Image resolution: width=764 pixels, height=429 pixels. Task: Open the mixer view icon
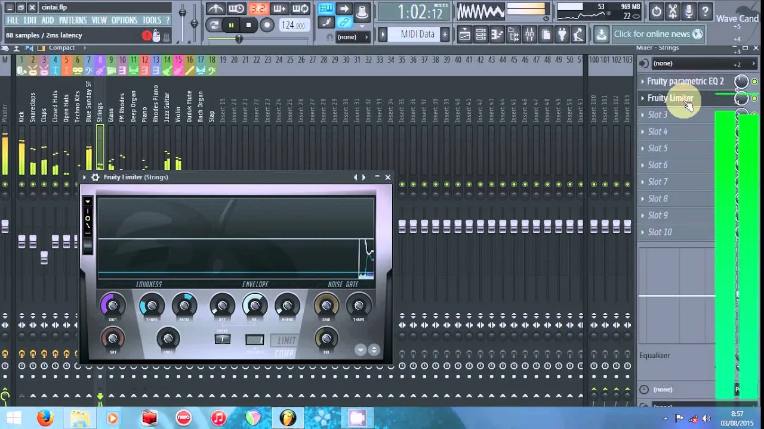(529, 35)
